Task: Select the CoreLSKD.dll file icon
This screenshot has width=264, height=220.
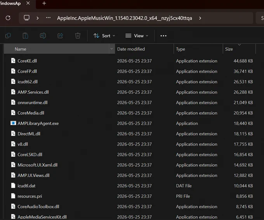Action: click(x=13, y=154)
